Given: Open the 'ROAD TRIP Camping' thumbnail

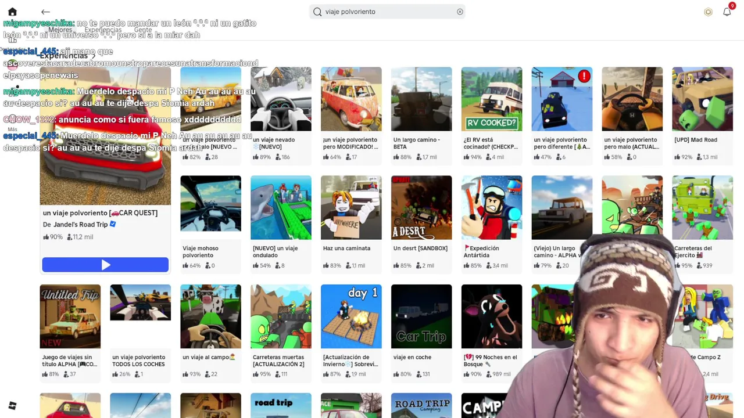Looking at the screenshot, I should [421, 405].
